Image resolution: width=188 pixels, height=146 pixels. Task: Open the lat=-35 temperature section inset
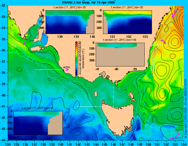(x=127, y=22)
